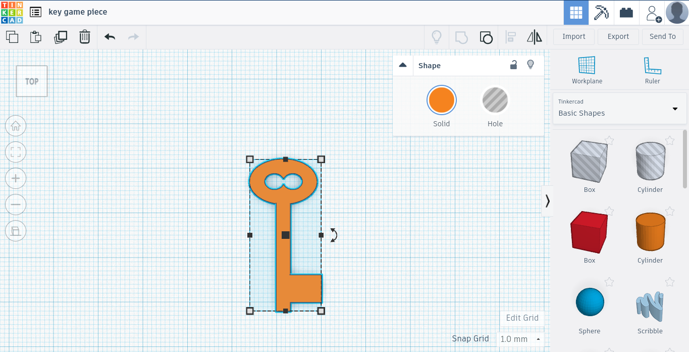This screenshot has width=689, height=352.
Task: Favorite the Sphere shape star
Action: tap(609, 282)
